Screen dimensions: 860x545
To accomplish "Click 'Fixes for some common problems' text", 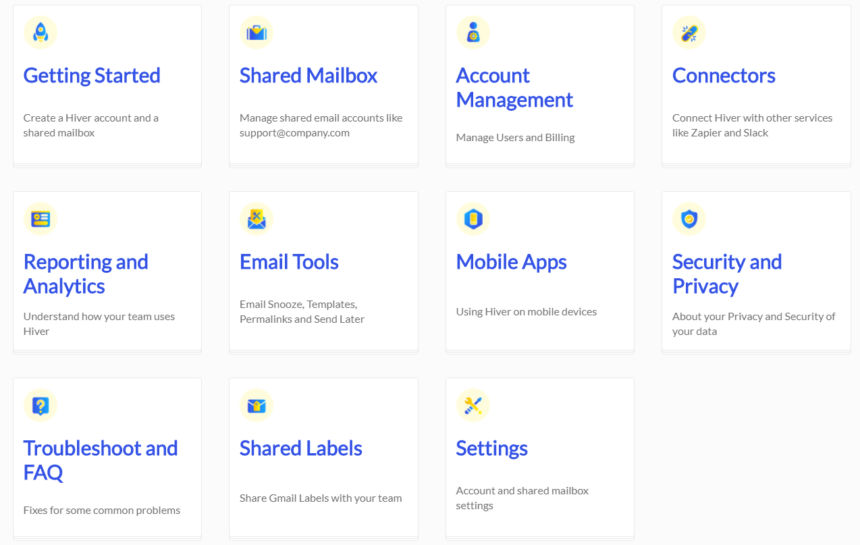I will tap(102, 511).
